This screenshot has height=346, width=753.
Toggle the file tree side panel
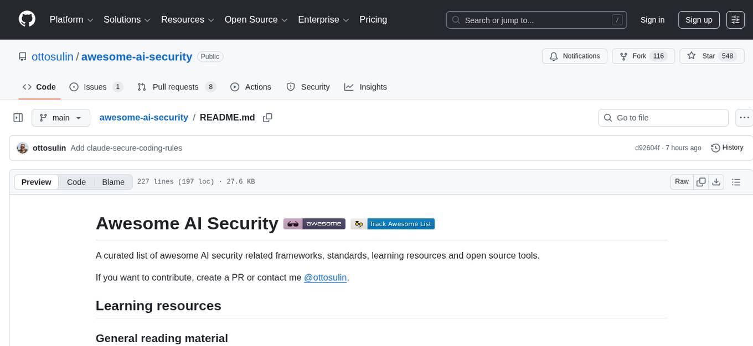pos(18,117)
